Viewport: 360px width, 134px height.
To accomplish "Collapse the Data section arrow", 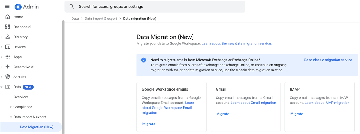I will click(x=1, y=87).
